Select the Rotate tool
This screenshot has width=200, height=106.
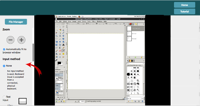pyautogui.click(x=63, y=39)
